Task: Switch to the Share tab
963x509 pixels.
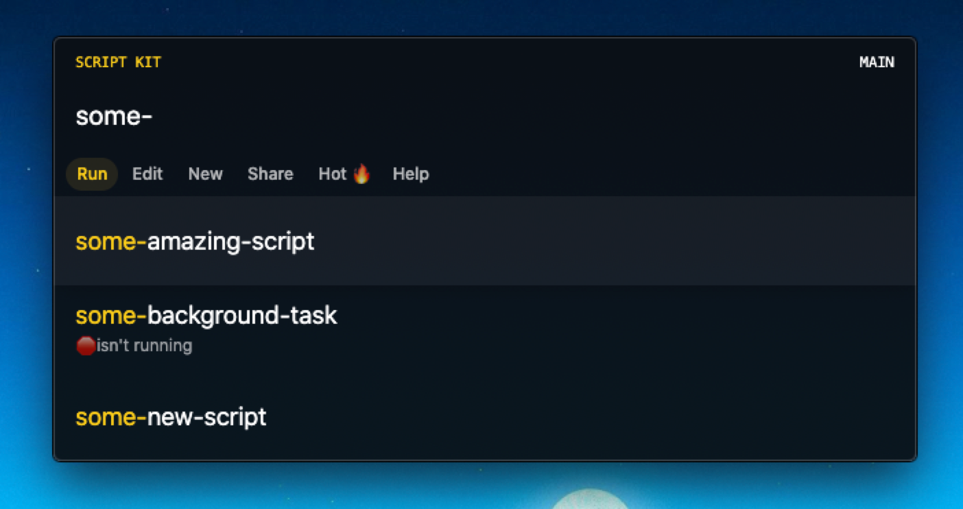Action: coord(270,174)
